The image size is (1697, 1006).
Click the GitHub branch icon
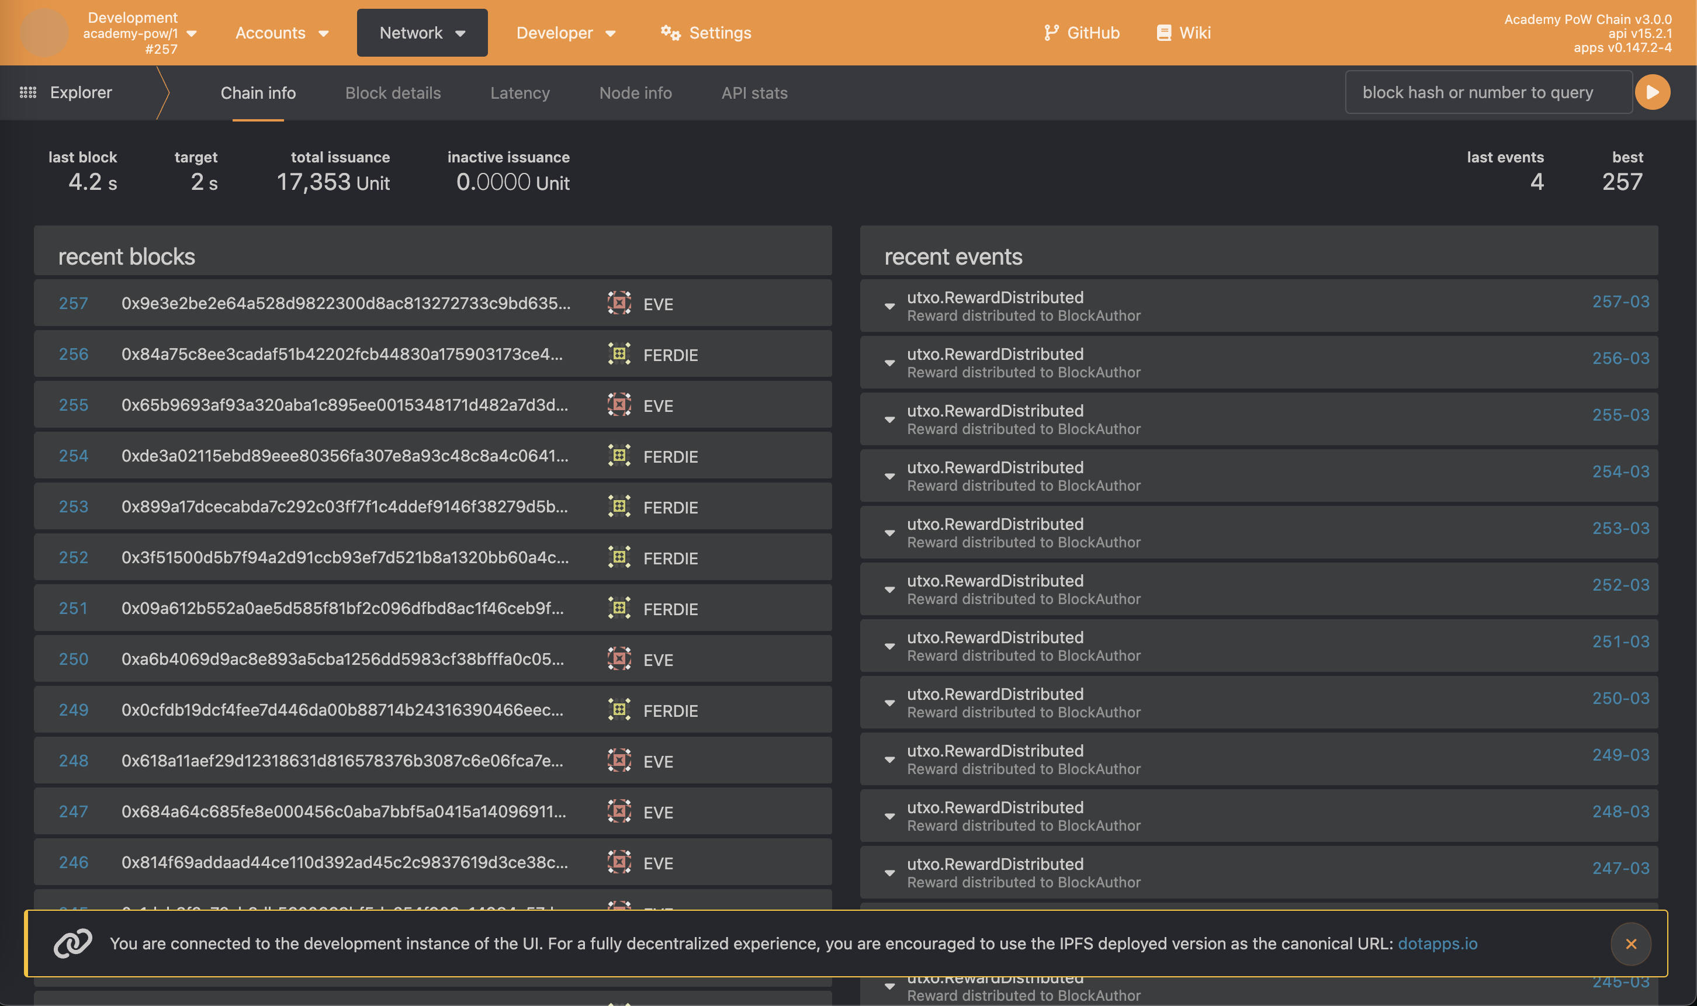tap(1051, 33)
